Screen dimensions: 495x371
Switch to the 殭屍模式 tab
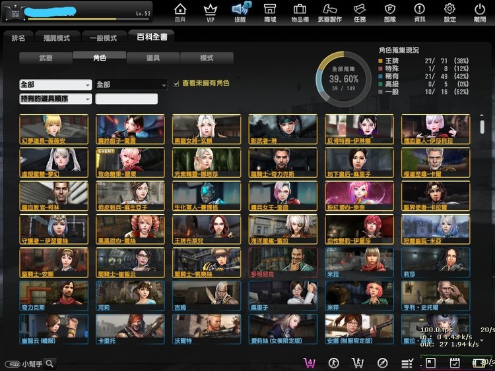coord(57,38)
